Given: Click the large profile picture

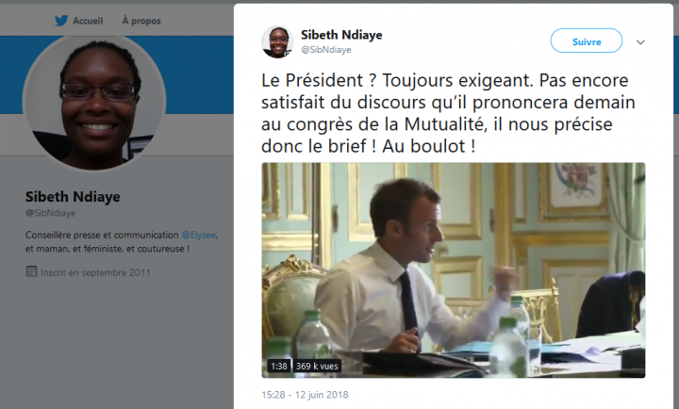Looking at the screenshot, I should 94,103.
